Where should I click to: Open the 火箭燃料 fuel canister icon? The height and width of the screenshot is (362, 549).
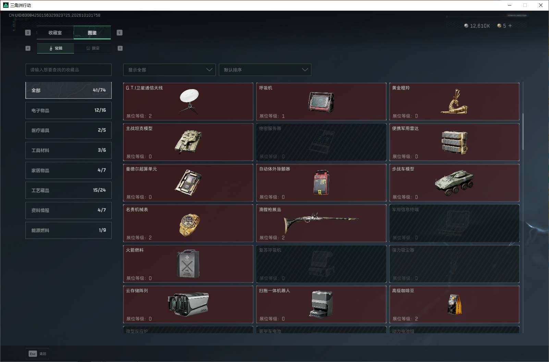[x=188, y=264]
